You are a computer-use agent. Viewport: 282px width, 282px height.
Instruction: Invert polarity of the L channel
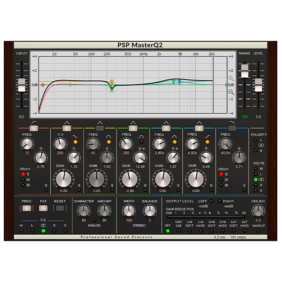point(256,140)
